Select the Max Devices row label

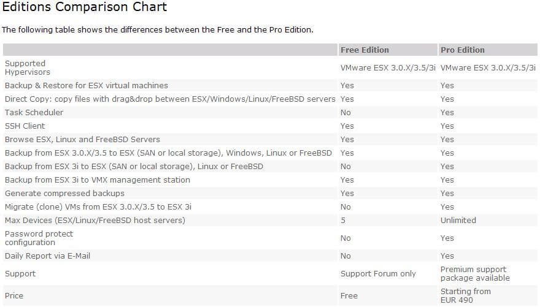tap(94, 221)
